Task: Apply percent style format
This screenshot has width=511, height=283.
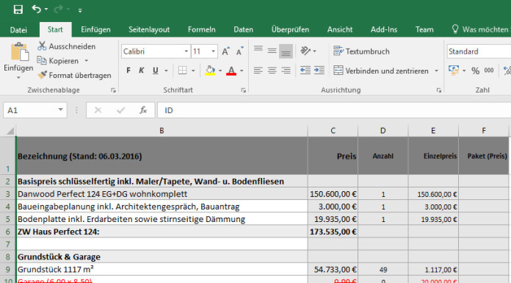Action: (x=475, y=71)
